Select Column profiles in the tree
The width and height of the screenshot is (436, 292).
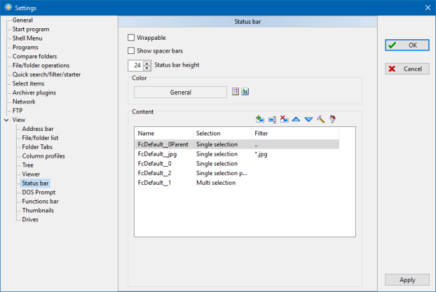coord(44,156)
